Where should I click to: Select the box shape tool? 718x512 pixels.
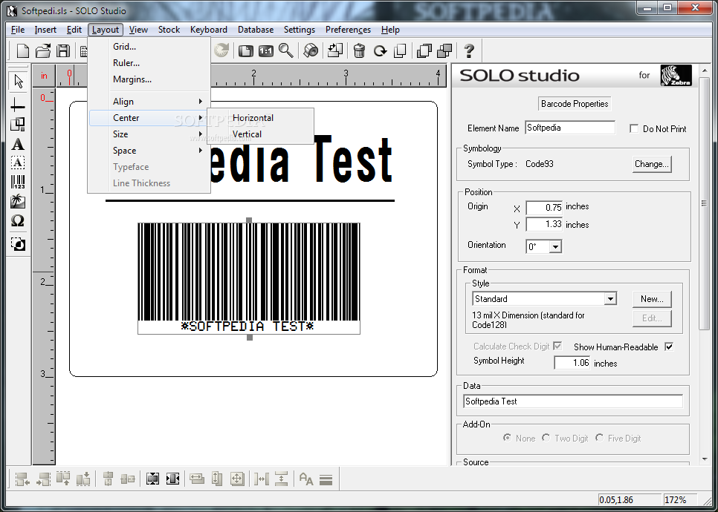click(18, 125)
